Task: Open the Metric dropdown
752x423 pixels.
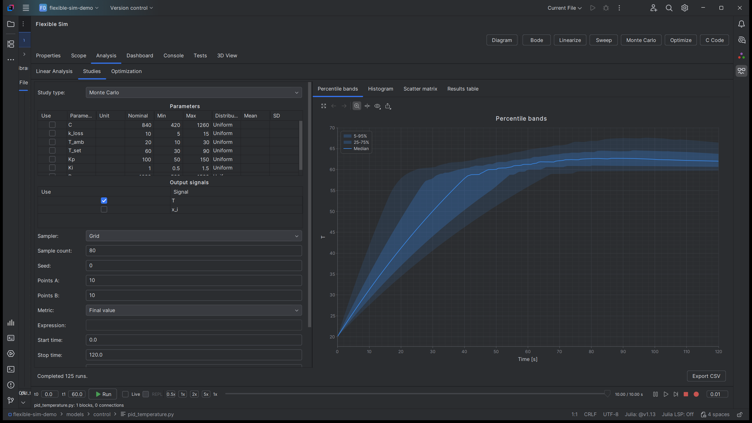Action: (194, 310)
